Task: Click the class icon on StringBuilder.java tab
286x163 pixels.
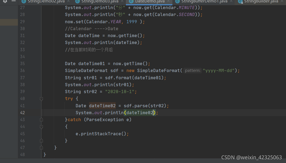Action: click(x=240, y=2)
